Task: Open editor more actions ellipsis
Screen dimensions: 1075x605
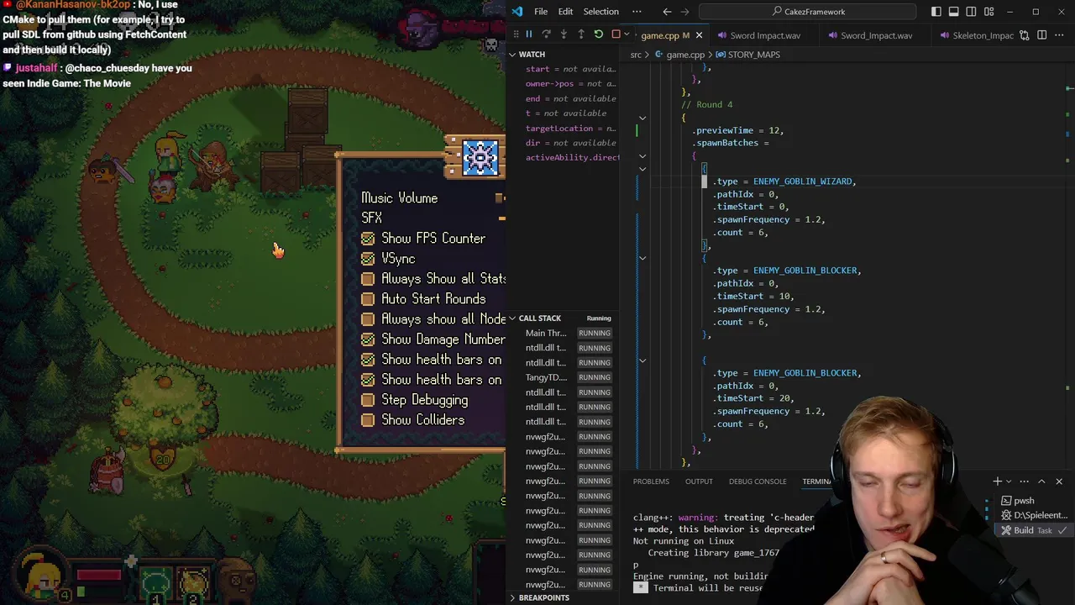Action: 1060,35
